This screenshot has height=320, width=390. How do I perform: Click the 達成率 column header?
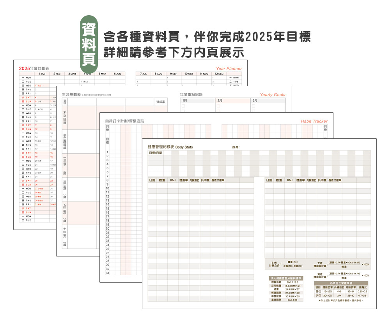[x=161, y=102]
